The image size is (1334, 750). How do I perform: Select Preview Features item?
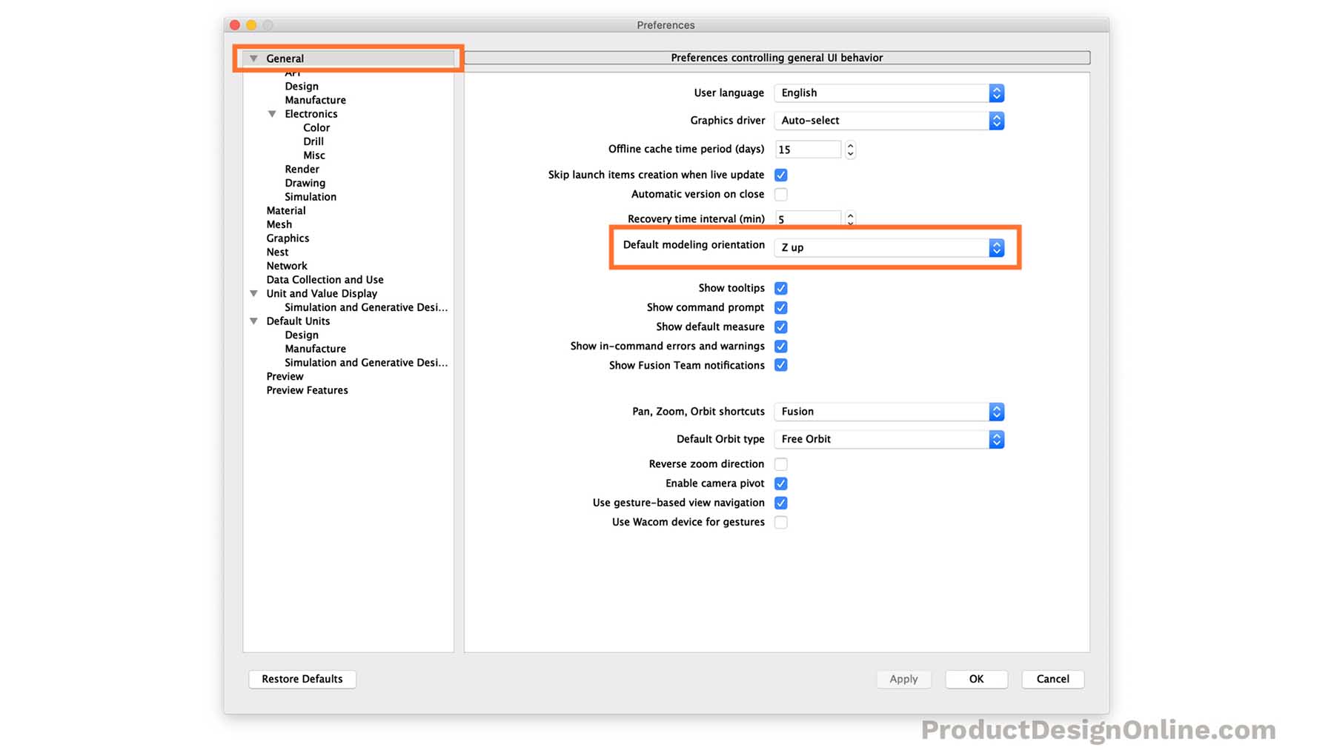[x=307, y=390]
